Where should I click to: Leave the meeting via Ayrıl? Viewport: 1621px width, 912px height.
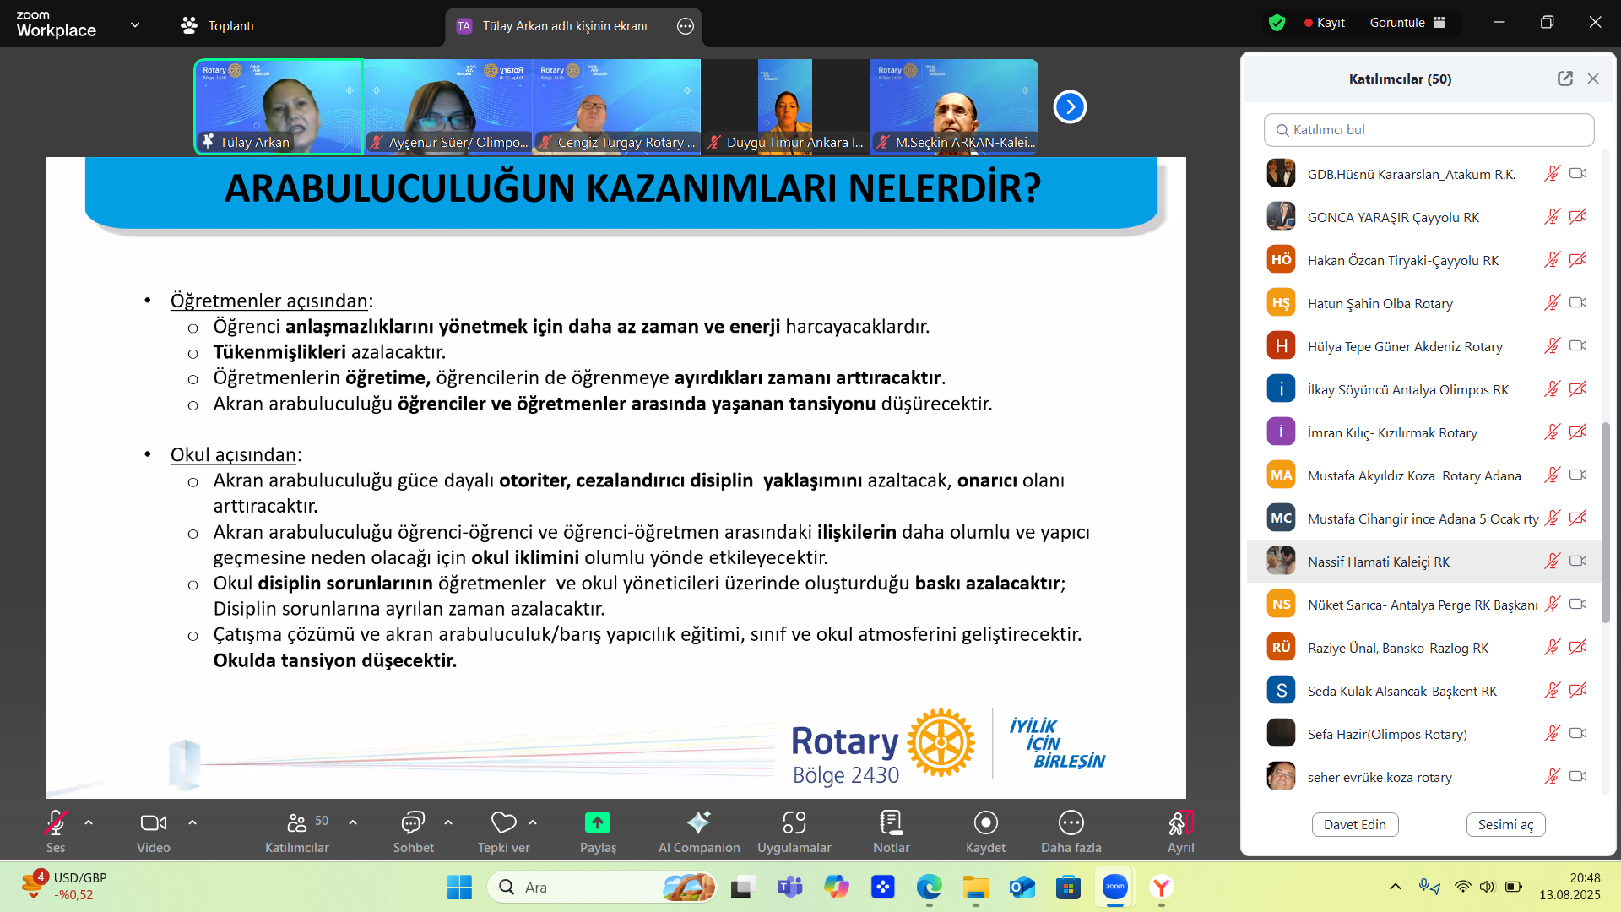1180,831
